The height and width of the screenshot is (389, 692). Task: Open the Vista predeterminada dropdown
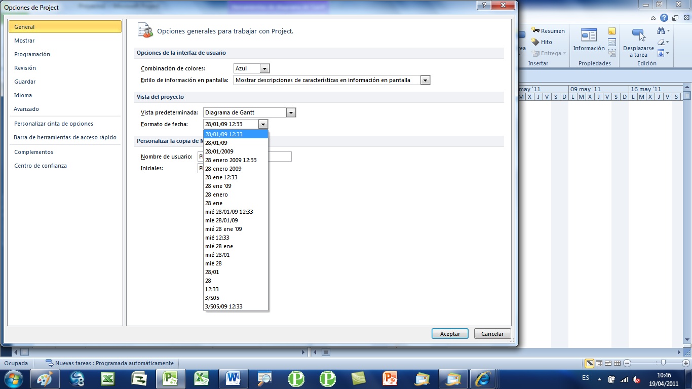pyautogui.click(x=291, y=112)
